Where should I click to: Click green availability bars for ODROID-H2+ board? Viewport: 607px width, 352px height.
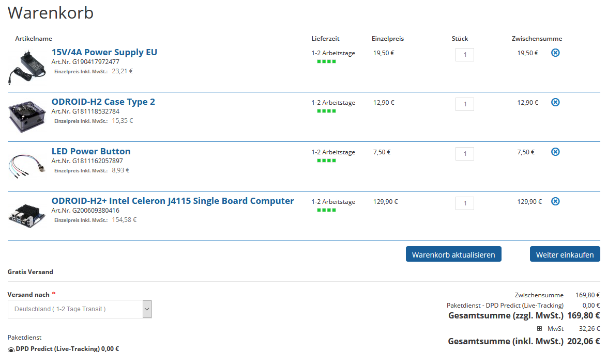[x=326, y=210]
